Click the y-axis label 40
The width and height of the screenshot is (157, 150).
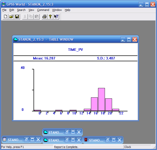pos(23,68)
